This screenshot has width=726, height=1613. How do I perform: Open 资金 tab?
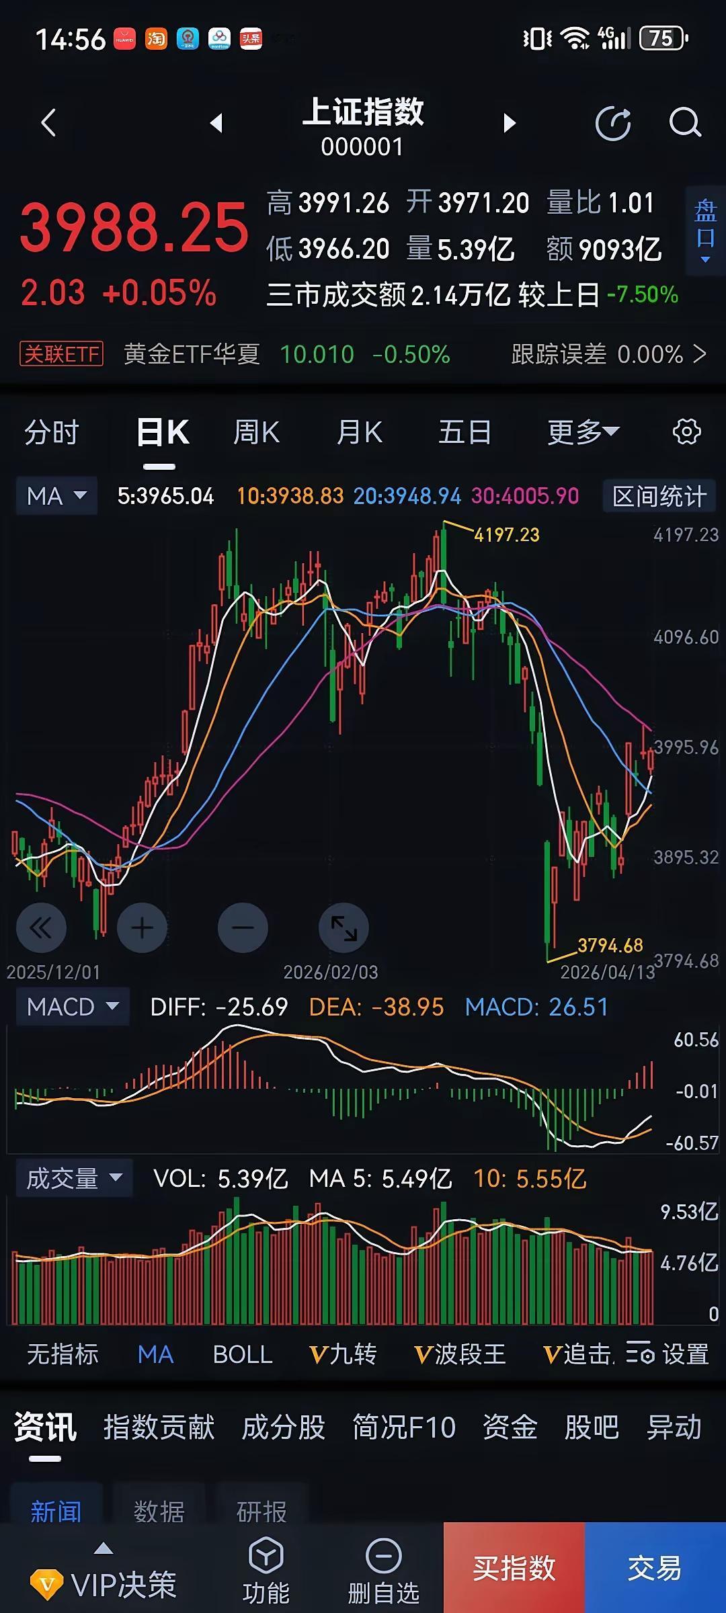510,1427
